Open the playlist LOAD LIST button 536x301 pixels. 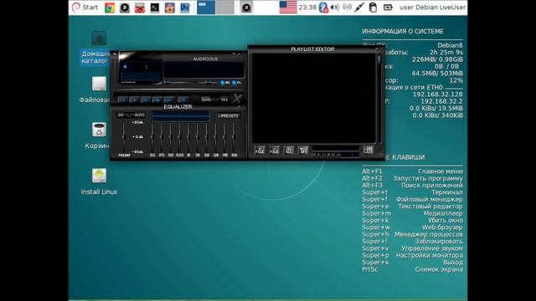point(368,150)
